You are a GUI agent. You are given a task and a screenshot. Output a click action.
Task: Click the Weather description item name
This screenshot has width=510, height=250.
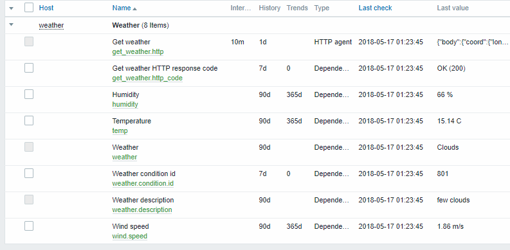tap(143, 200)
